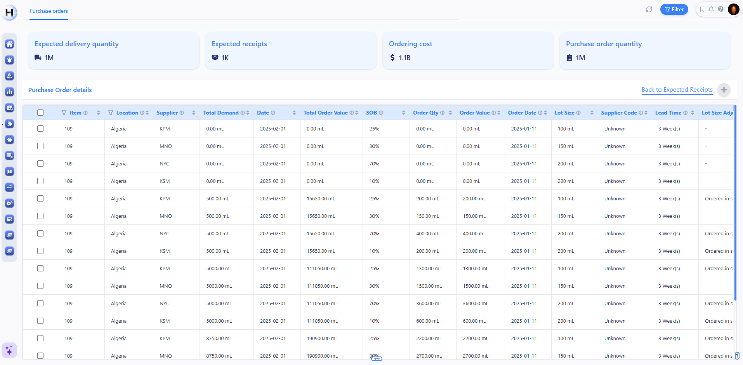
Task: Click the plus button beside Back to Expected Receipts
Action: tap(724, 90)
